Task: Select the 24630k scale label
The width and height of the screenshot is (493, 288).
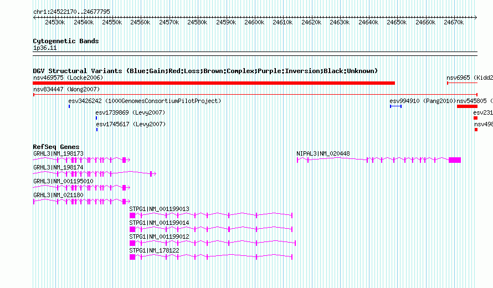Action: (x=340, y=22)
